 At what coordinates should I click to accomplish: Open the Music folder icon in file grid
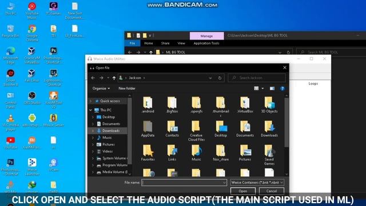pos(196,153)
